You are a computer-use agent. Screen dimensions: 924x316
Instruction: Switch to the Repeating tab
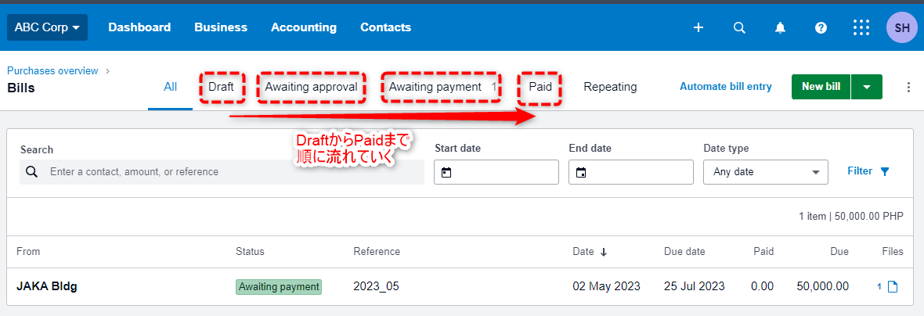click(x=610, y=87)
